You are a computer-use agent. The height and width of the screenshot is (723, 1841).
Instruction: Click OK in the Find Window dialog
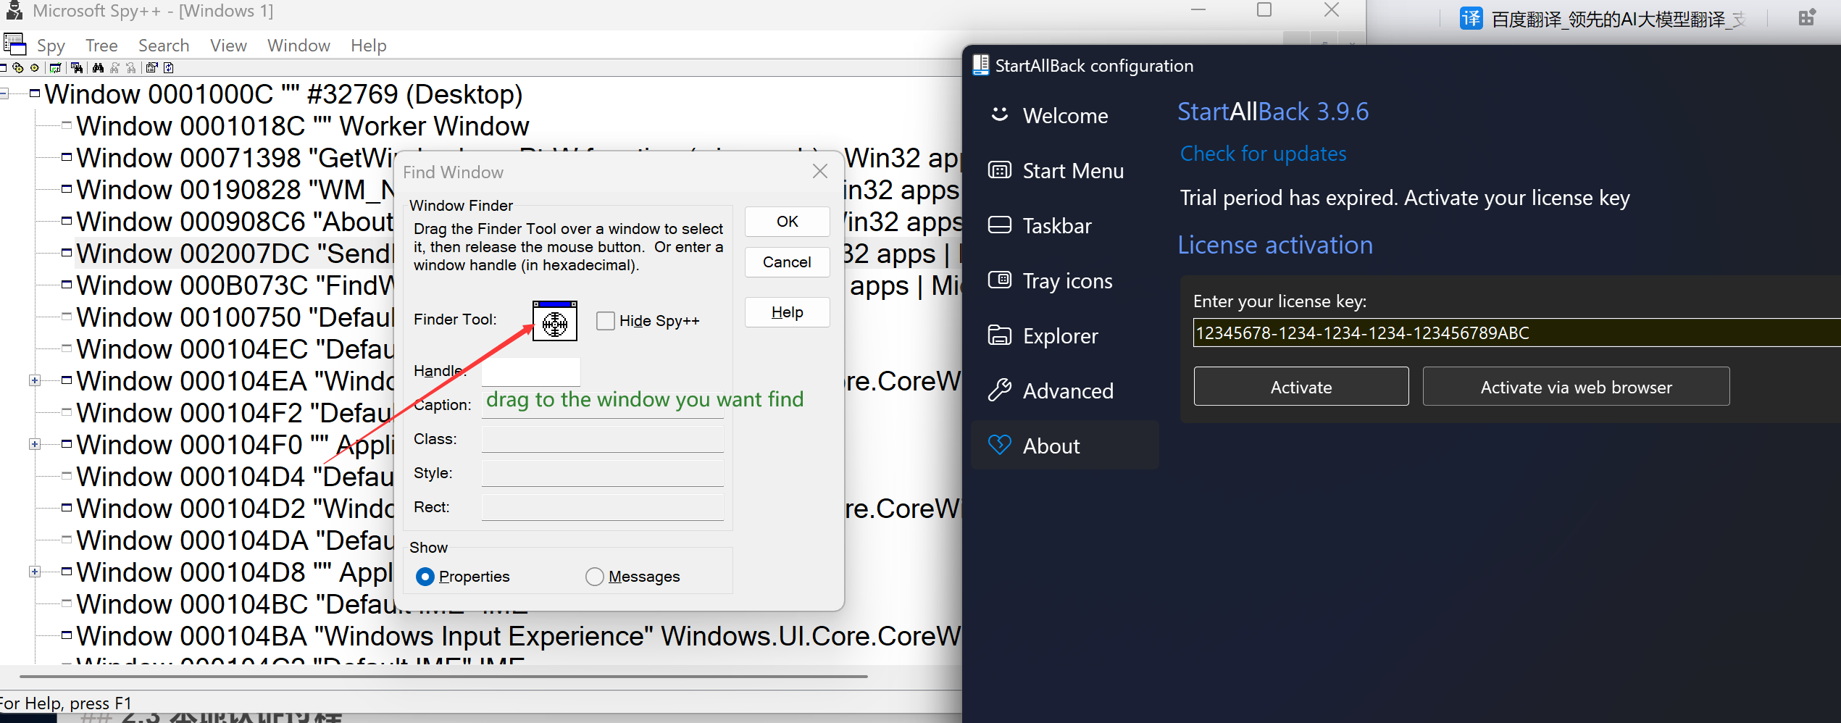[x=788, y=222]
